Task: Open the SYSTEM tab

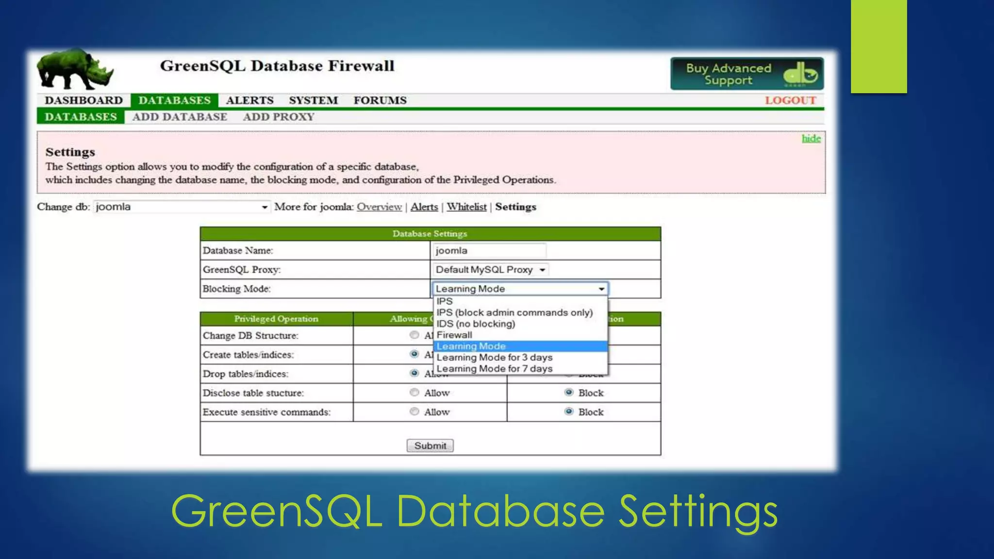Action: 313,100
